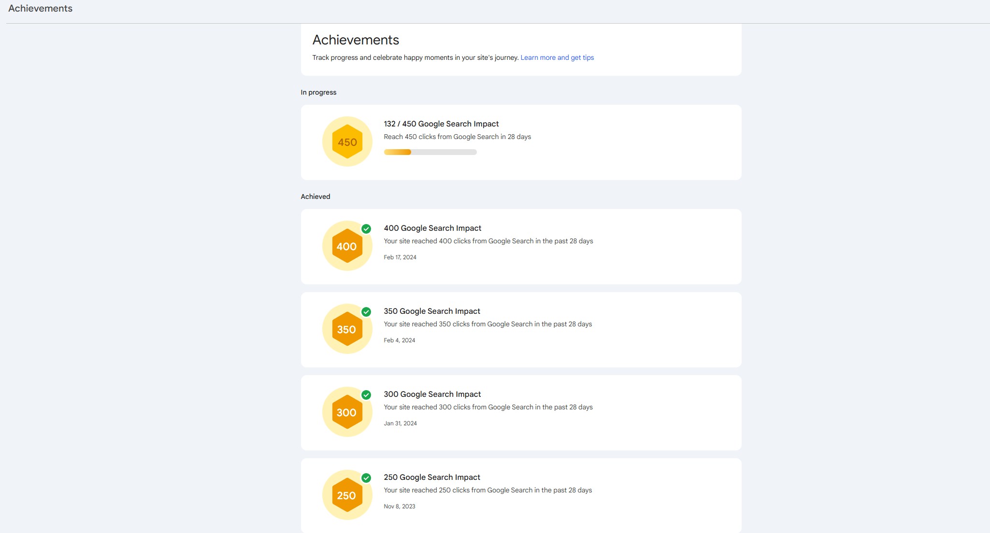Click the 'Feb 17, 2024' achievement date

(400, 257)
